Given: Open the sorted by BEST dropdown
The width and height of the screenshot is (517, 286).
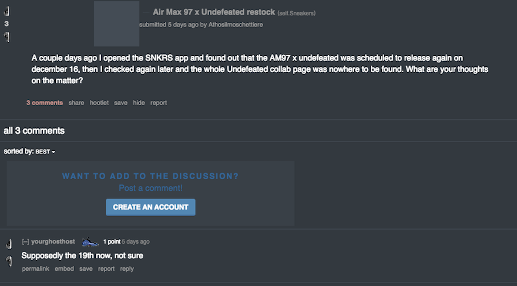Looking at the screenshot, I should (45, 152).
